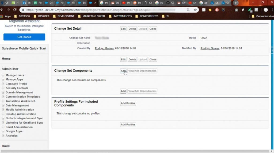The height and width of the screenshot is (153, 274).
Task: Open the CONCORRENTES bookmark folder
Action: 147,16
